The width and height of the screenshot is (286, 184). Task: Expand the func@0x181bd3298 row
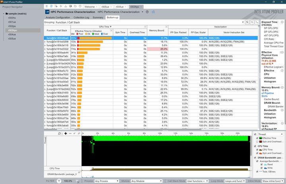[x=45, y=42]
